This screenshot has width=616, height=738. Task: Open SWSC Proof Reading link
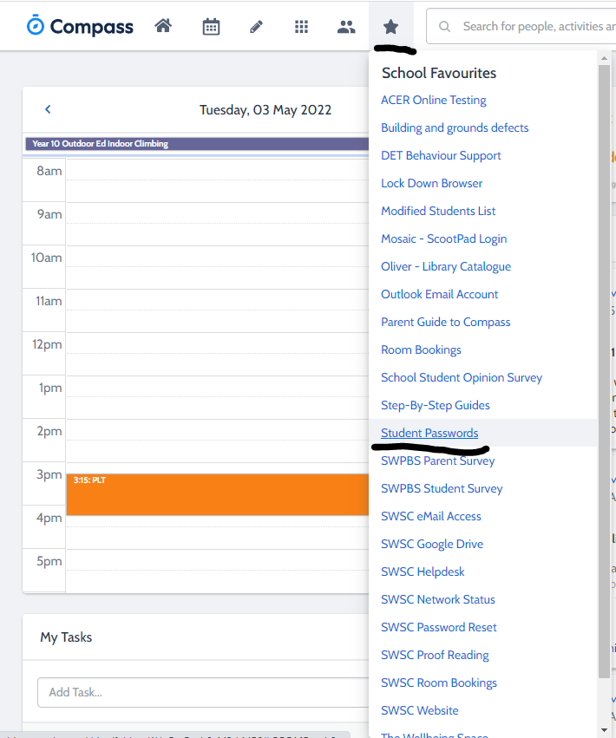click(x=435, y=656)
